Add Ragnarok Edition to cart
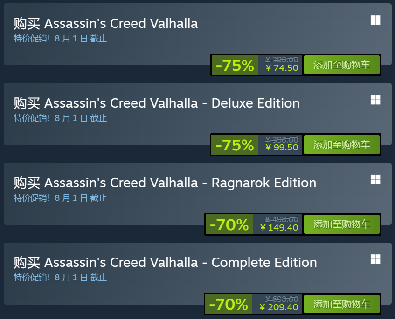The width and height of the screenshot is (395, 319). 341,224
